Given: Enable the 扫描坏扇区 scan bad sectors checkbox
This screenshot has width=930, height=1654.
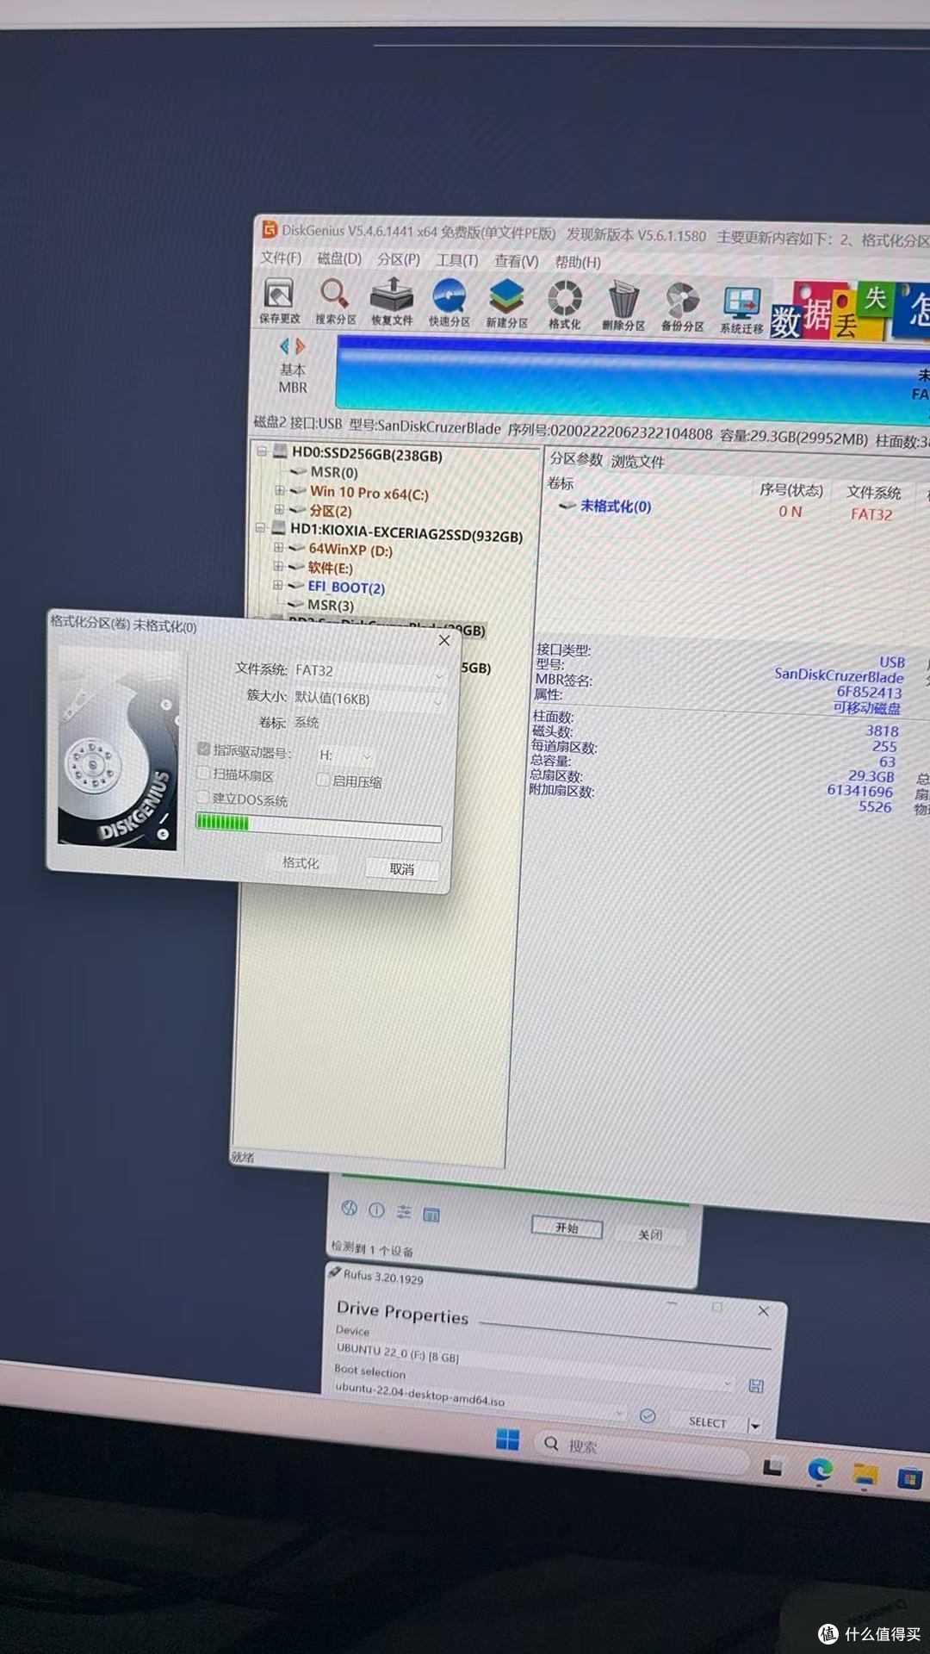Looking at the screenshot, I should tap(204, 773).
